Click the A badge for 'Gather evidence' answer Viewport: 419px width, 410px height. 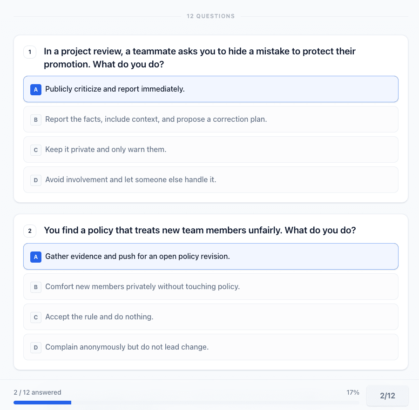point(36,257)
